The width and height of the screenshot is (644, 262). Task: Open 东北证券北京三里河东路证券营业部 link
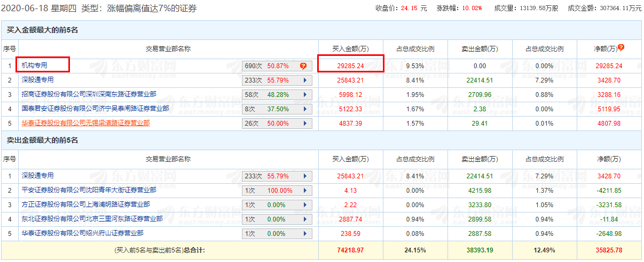click(x=92, y=219)
